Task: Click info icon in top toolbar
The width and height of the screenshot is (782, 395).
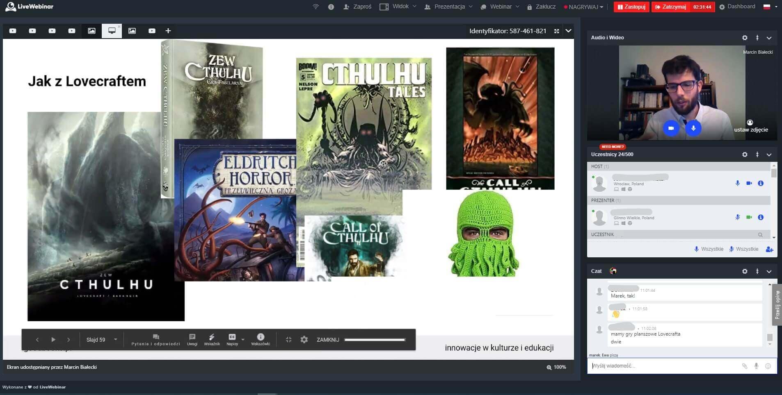Action: point(331,7)
